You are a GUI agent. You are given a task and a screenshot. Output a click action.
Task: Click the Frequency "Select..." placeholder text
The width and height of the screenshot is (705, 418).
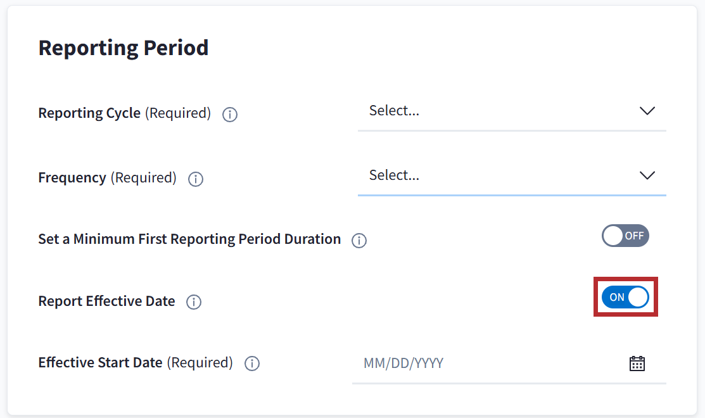[x=394, y=175]
